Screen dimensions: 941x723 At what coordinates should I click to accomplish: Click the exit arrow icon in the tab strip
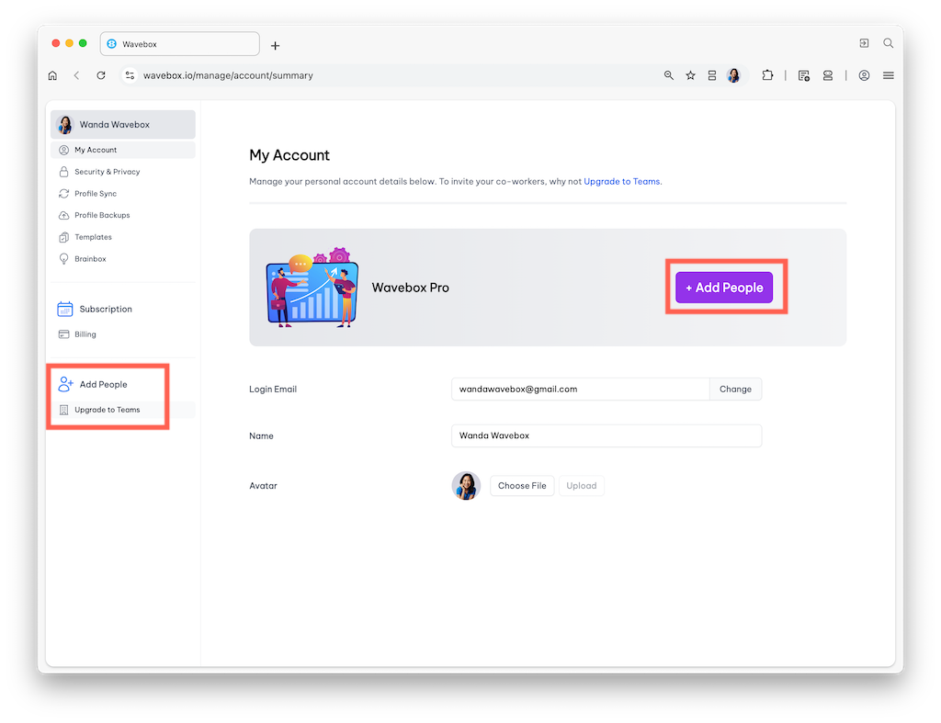click(x=864, y=43)
